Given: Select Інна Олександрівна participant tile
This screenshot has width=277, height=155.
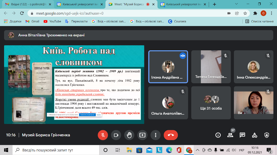Looking at the screenshot, I should click(254, 67).
